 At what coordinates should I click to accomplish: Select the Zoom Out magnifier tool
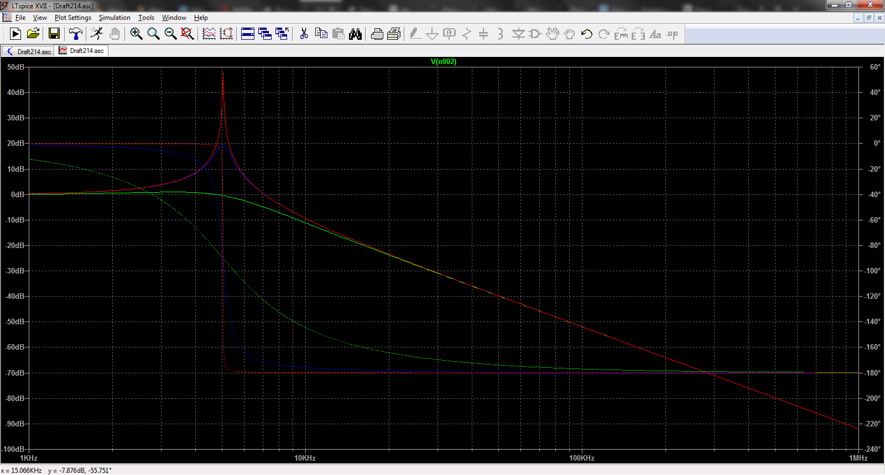click(170, 34)
